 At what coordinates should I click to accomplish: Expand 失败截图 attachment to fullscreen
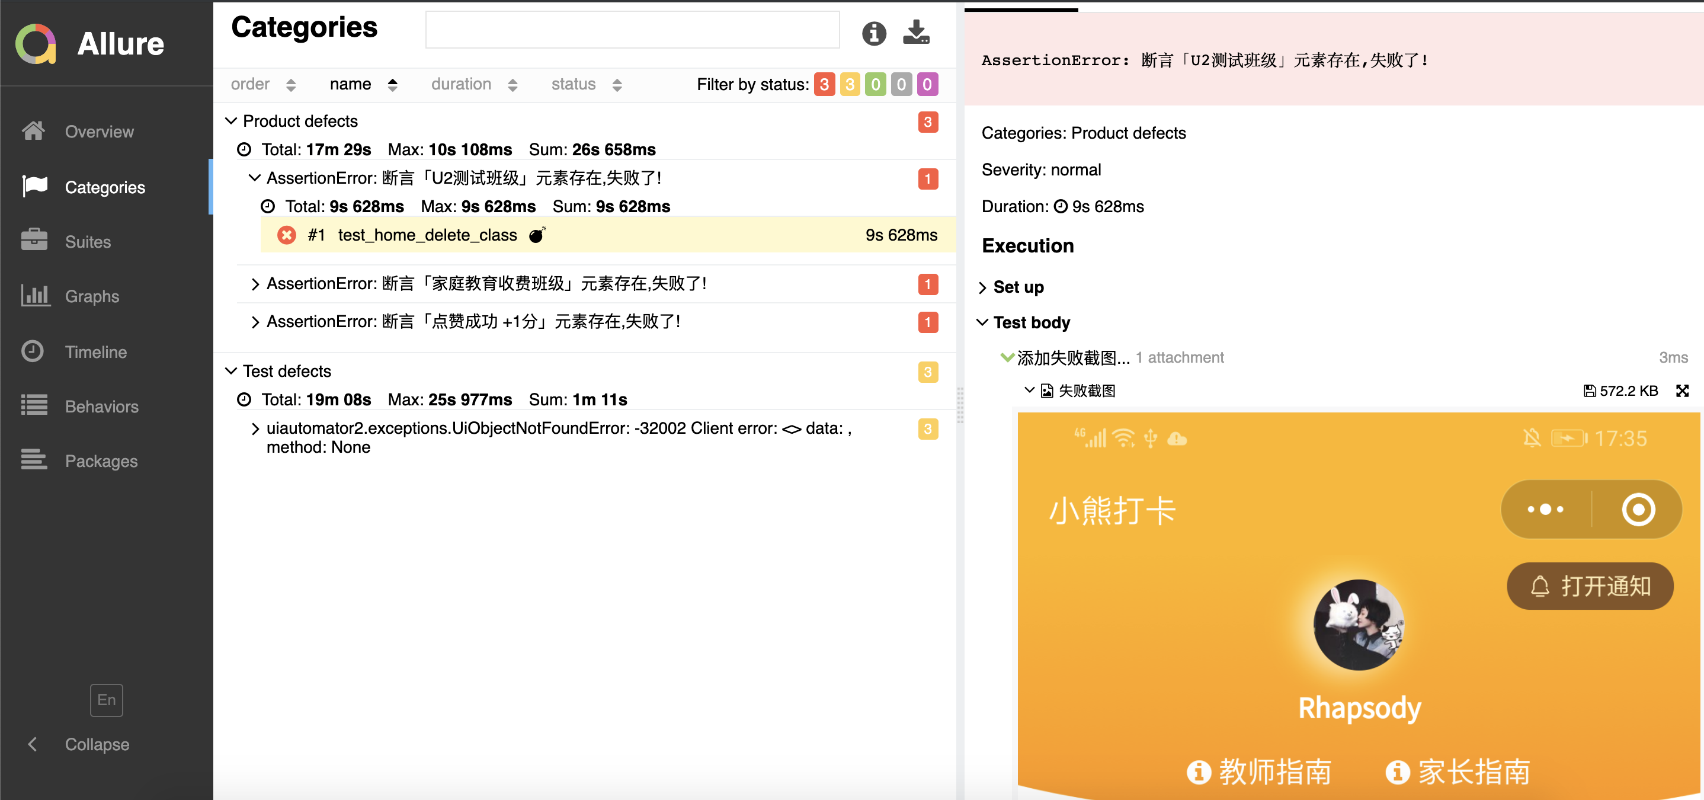pos(1681,391)
